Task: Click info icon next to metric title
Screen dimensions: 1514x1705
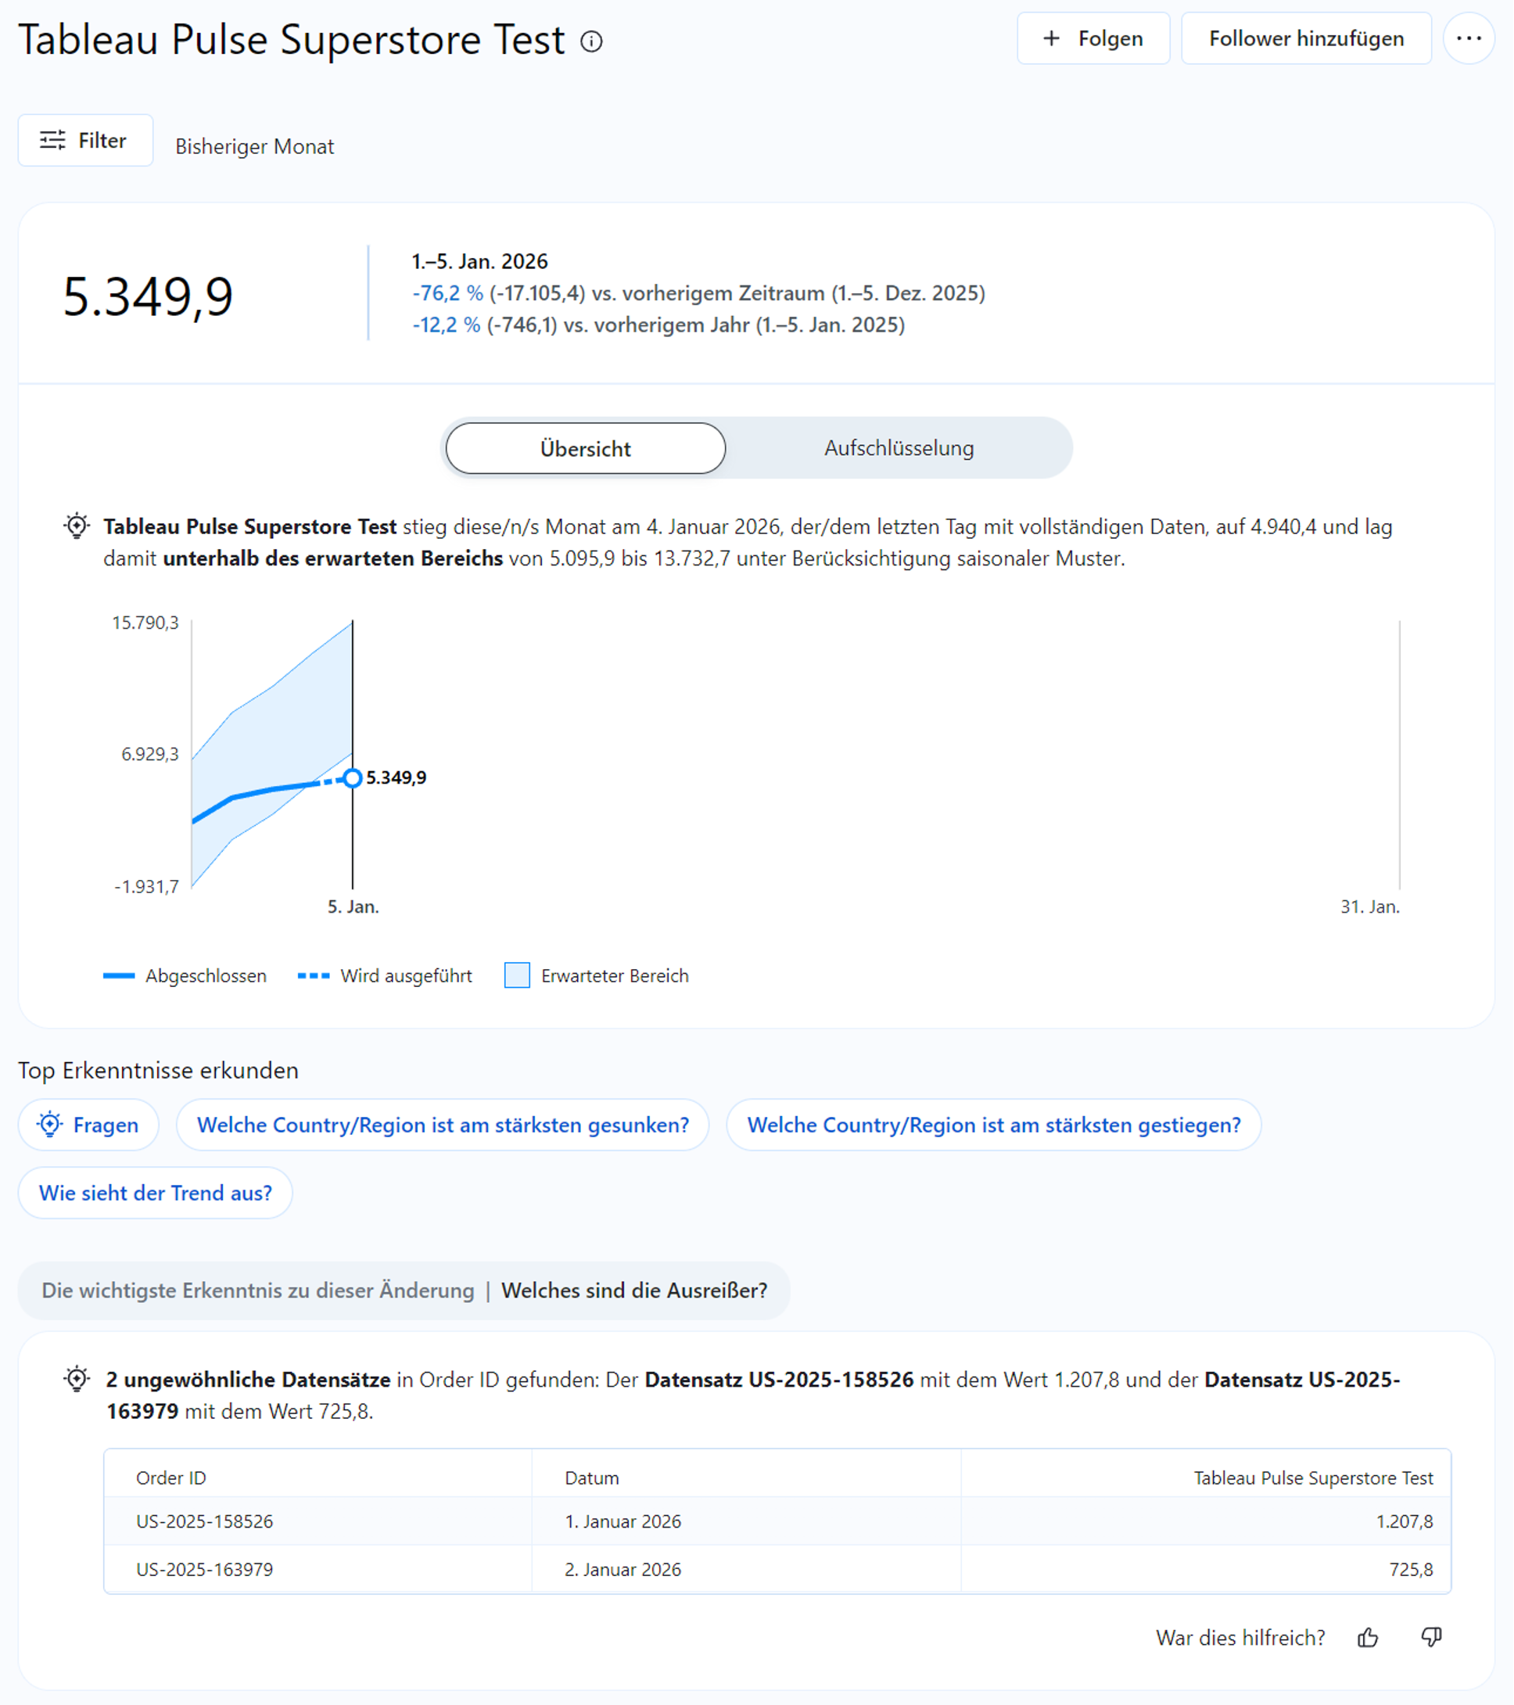Action: tap(591, 41)
